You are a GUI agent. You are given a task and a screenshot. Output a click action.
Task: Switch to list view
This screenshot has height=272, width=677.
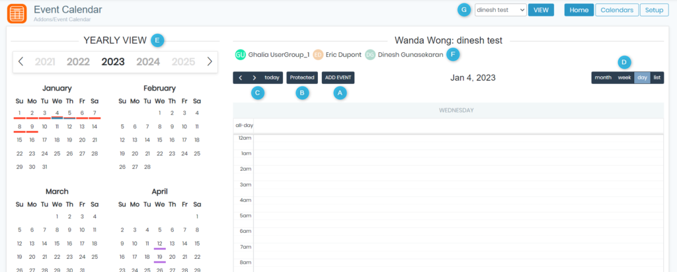(x=657, y=78)
